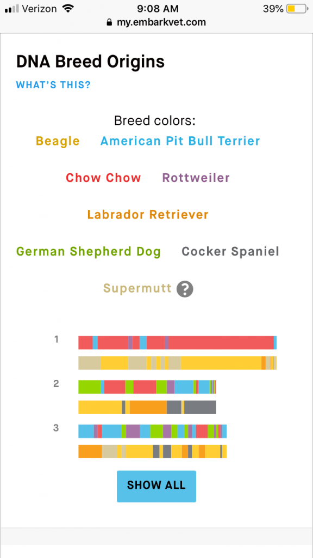Select the Beagle breed label
313x558 pixels.
(58, 141)
